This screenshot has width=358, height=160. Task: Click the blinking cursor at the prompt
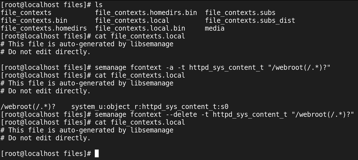tap(97, 154)
